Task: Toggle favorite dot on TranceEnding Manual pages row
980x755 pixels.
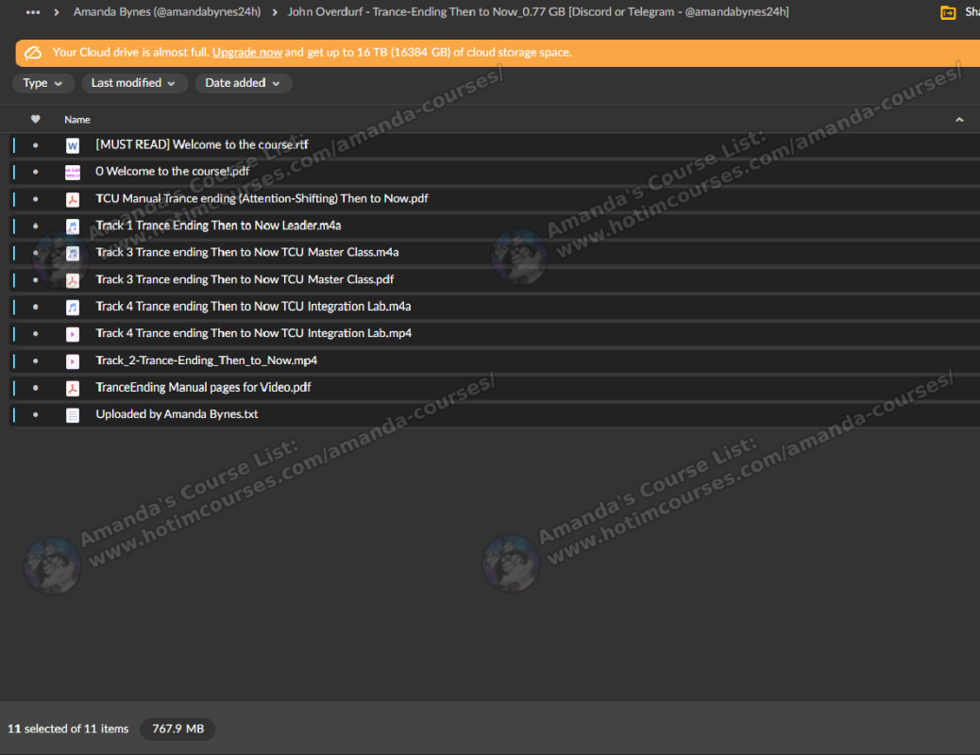Action: click(x=36, y=388)
